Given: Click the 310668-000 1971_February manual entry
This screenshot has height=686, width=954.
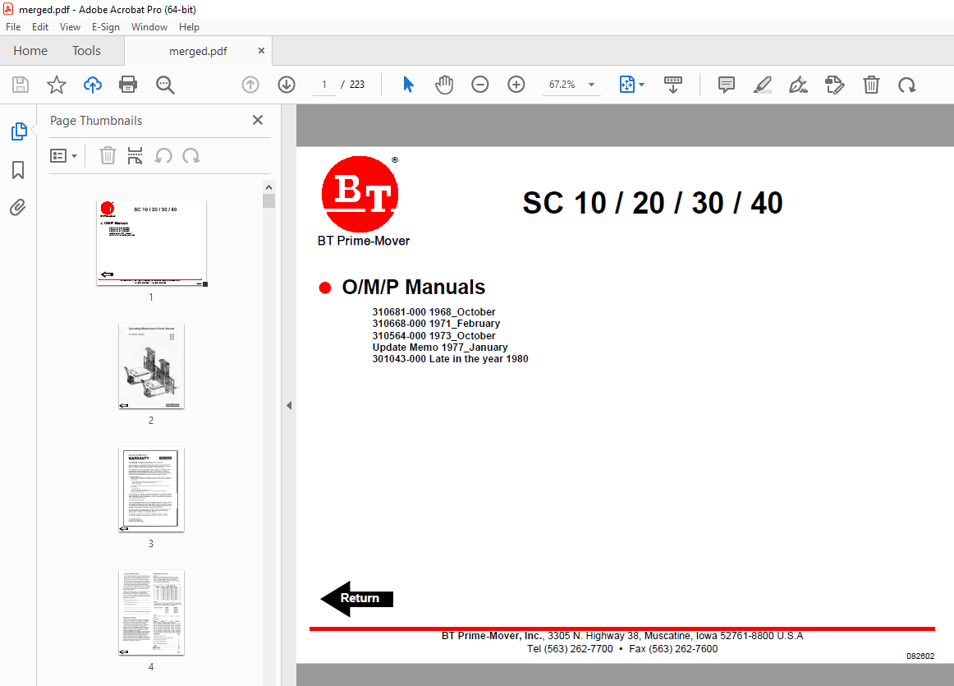Looking at the screenshot, I should (x=436, y=323).
